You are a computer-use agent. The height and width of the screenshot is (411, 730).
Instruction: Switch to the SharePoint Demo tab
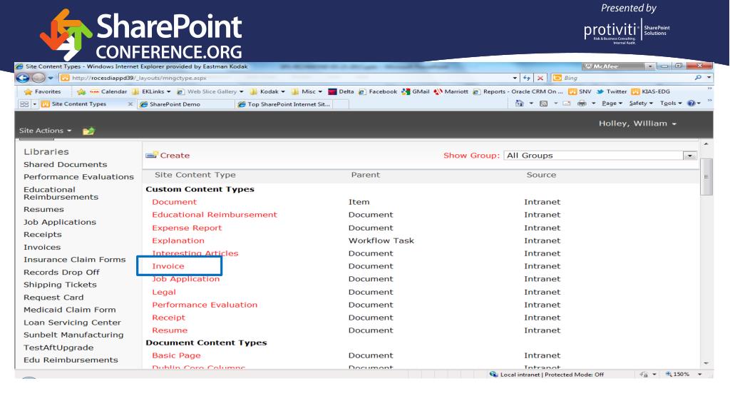coord(186,104)
